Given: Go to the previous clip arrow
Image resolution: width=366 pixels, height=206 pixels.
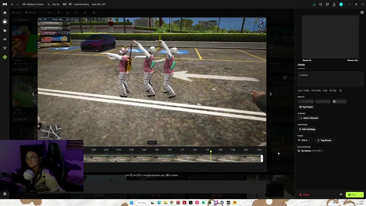Looking at the screenshot, I should [33, 94].
